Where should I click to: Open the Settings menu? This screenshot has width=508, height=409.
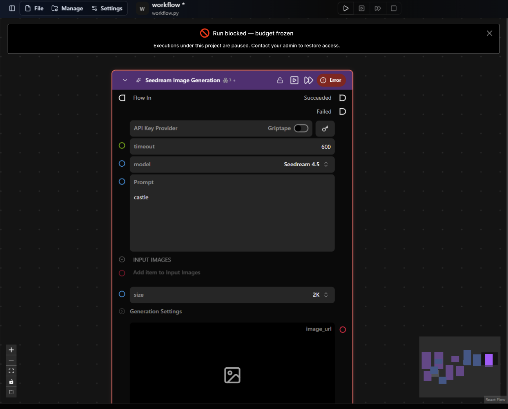(x=107, y=8)
